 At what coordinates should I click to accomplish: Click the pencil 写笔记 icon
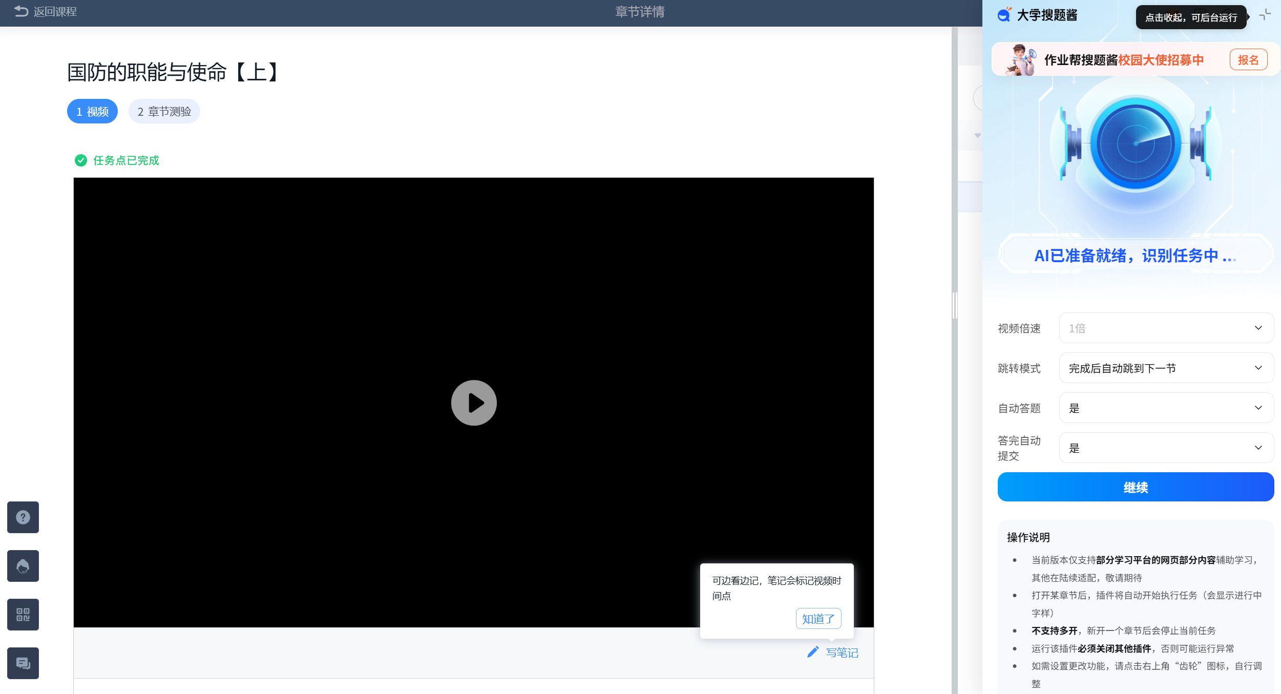[x=813, y=652]
